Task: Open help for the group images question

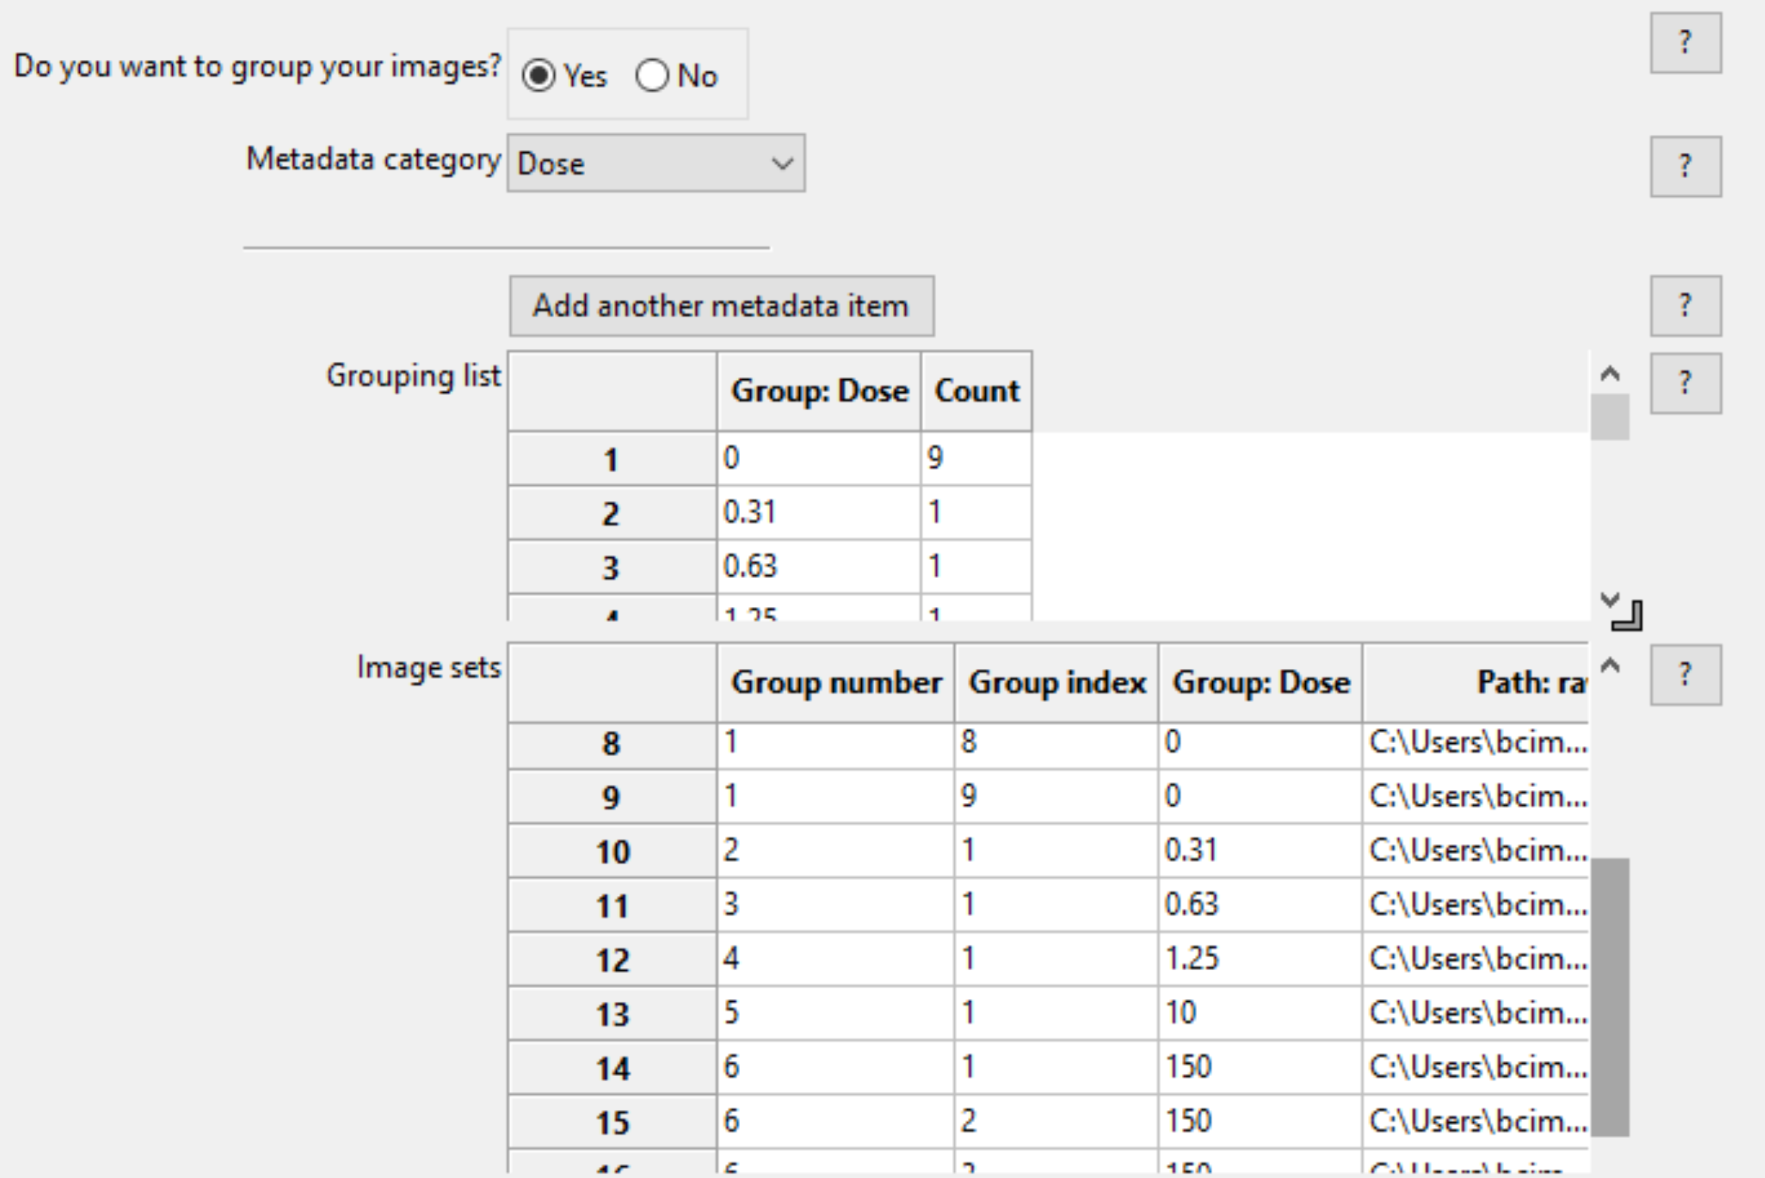Action: tap(1684, 43)
